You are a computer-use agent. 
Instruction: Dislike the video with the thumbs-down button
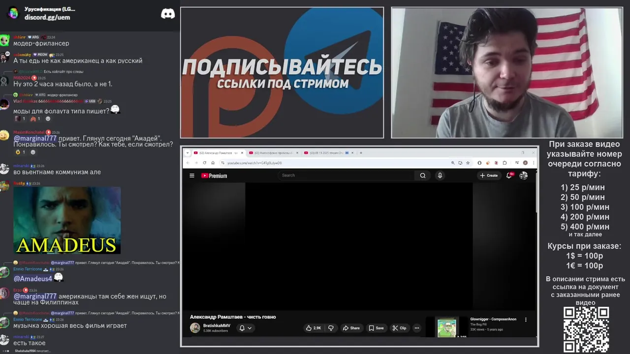point(331,328)
